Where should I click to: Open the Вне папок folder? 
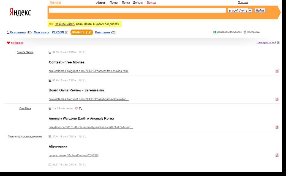pyautogui.click(x=103, y=32)
